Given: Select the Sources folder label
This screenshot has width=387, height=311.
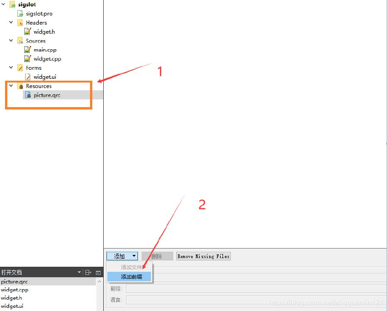Looking at the screenshot, I should 36,41.
